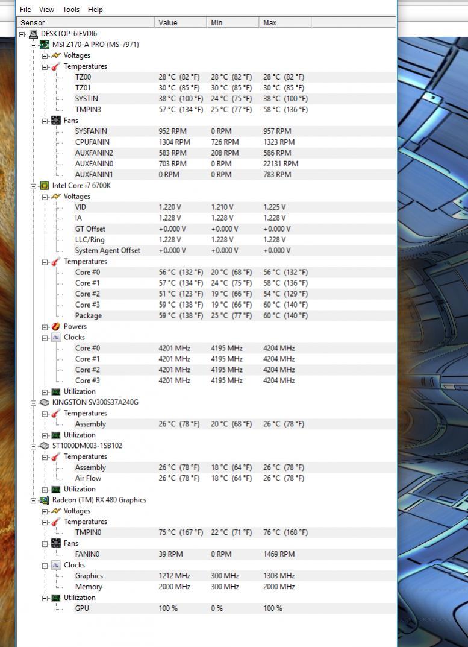The width and height of the screenshot is (468, 647).
Task: Select the LLC/Ring voltage row
Action: click(x=234, y=240)
